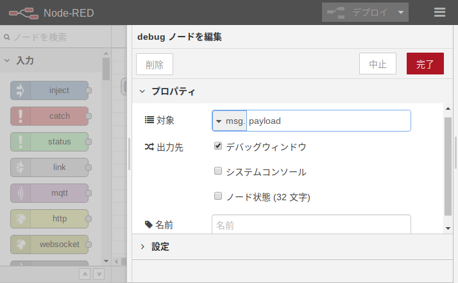The height and width of the screenshot is (283, 458).
Task: Click the catch node exclamation icon
Action: click(20, 116)
